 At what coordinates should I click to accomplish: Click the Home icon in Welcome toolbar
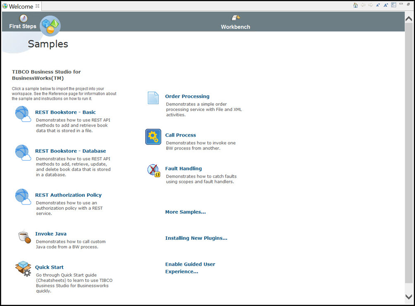[355, 5]
